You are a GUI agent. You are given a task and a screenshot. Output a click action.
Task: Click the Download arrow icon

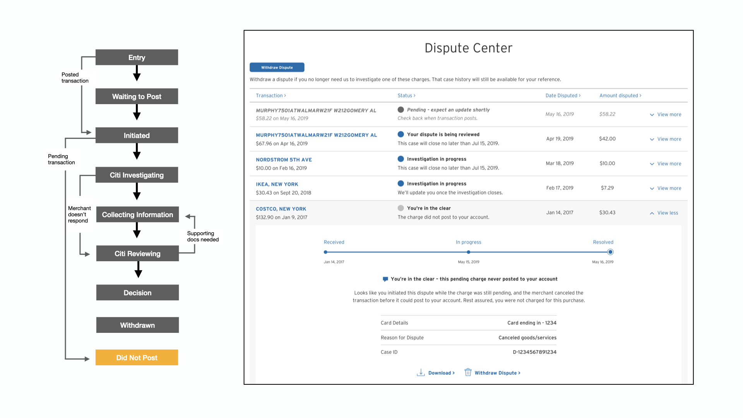click(x=421, y=372)
